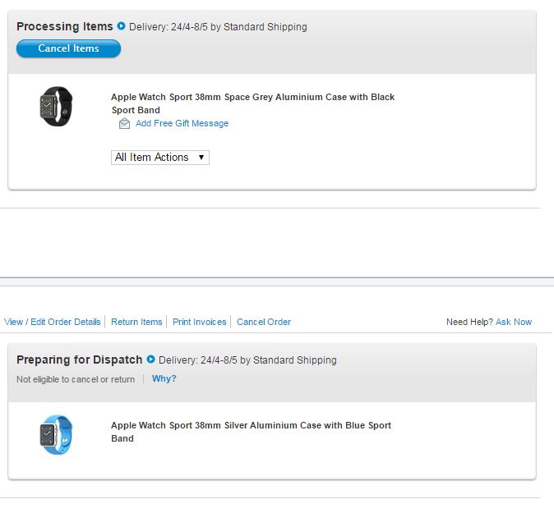554x513 pixels.
Task: Open View / Edit Order Details
Action: coord(53,322)
